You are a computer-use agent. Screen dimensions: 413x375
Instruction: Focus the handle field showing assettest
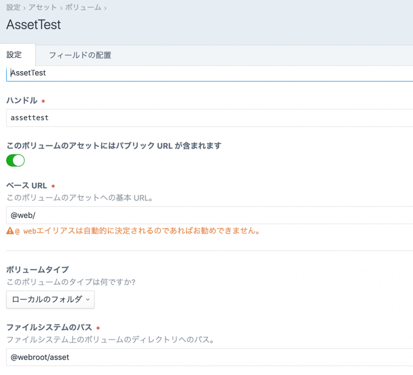pos(206,118)
